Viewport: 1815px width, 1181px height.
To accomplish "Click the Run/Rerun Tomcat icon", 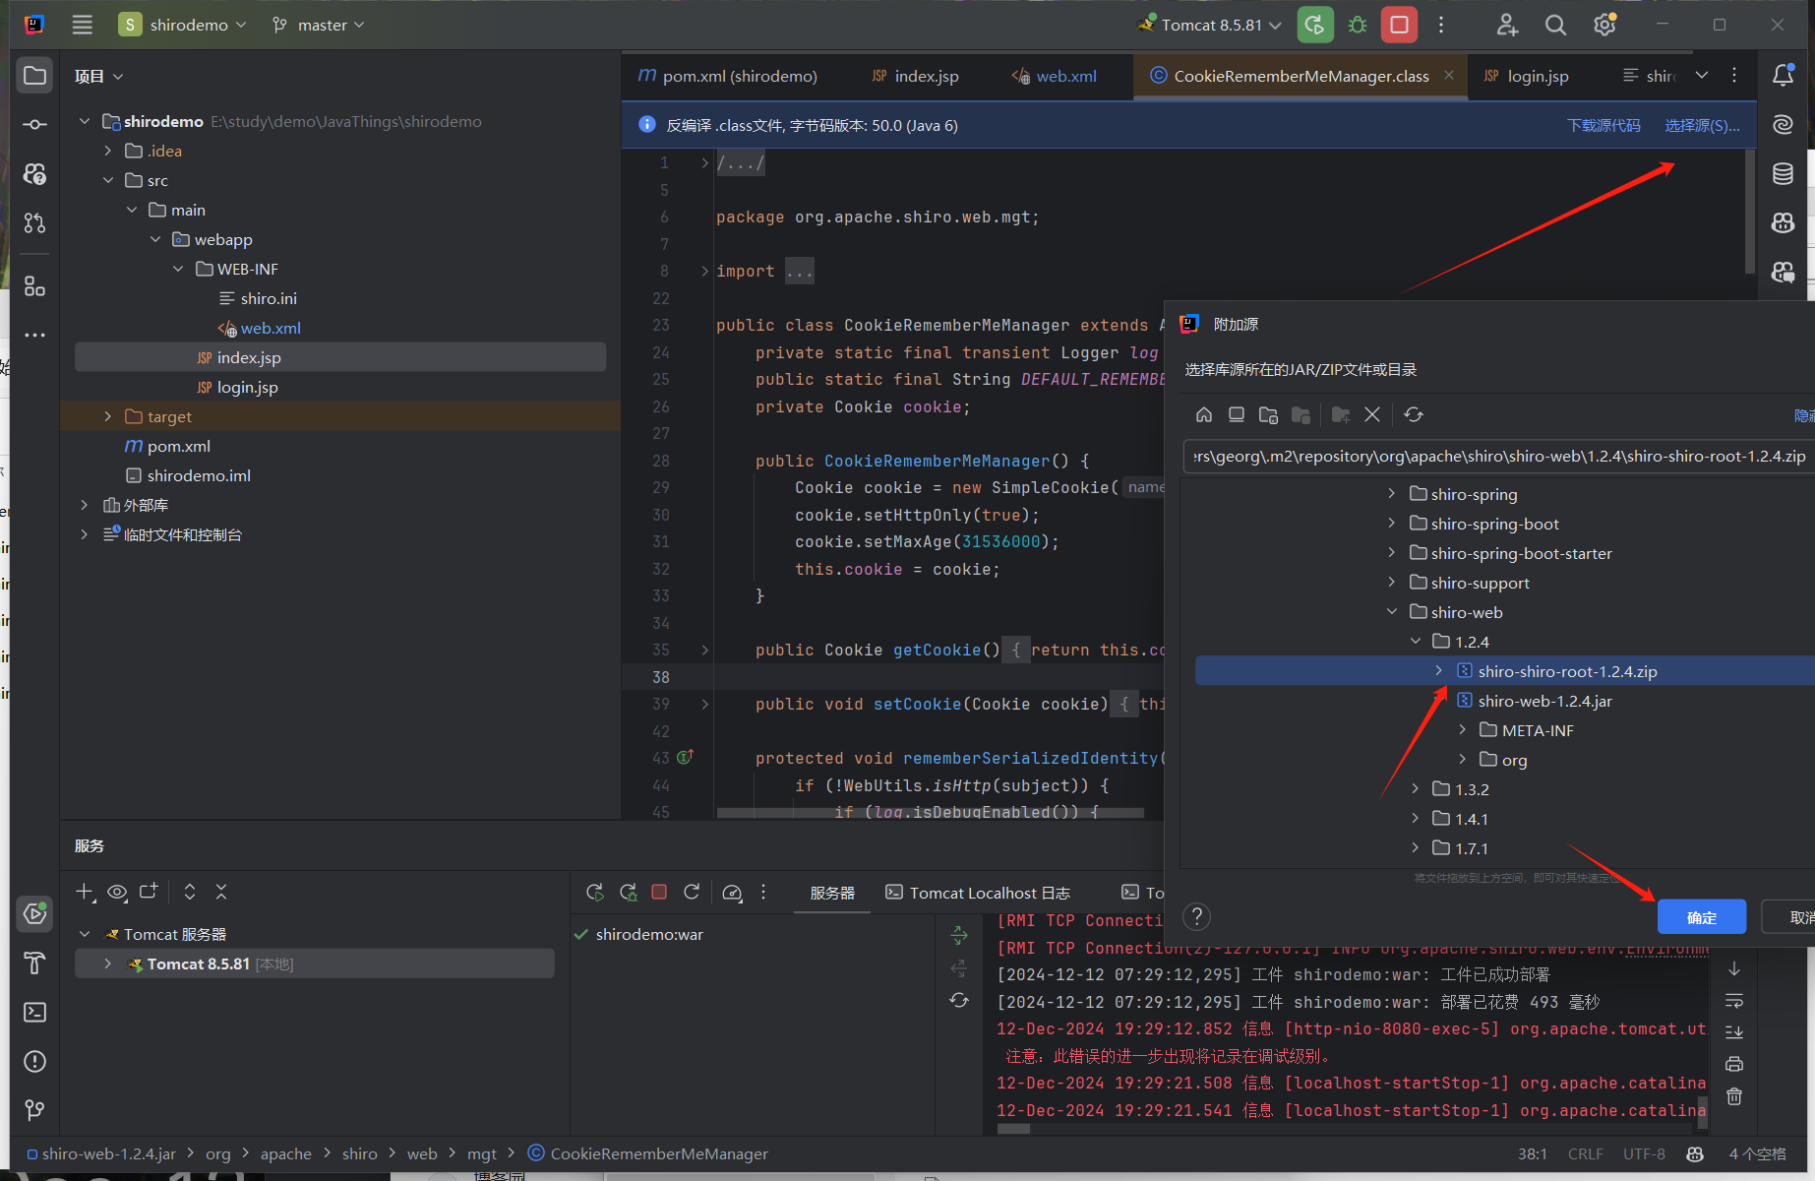I will (1315, 25).
